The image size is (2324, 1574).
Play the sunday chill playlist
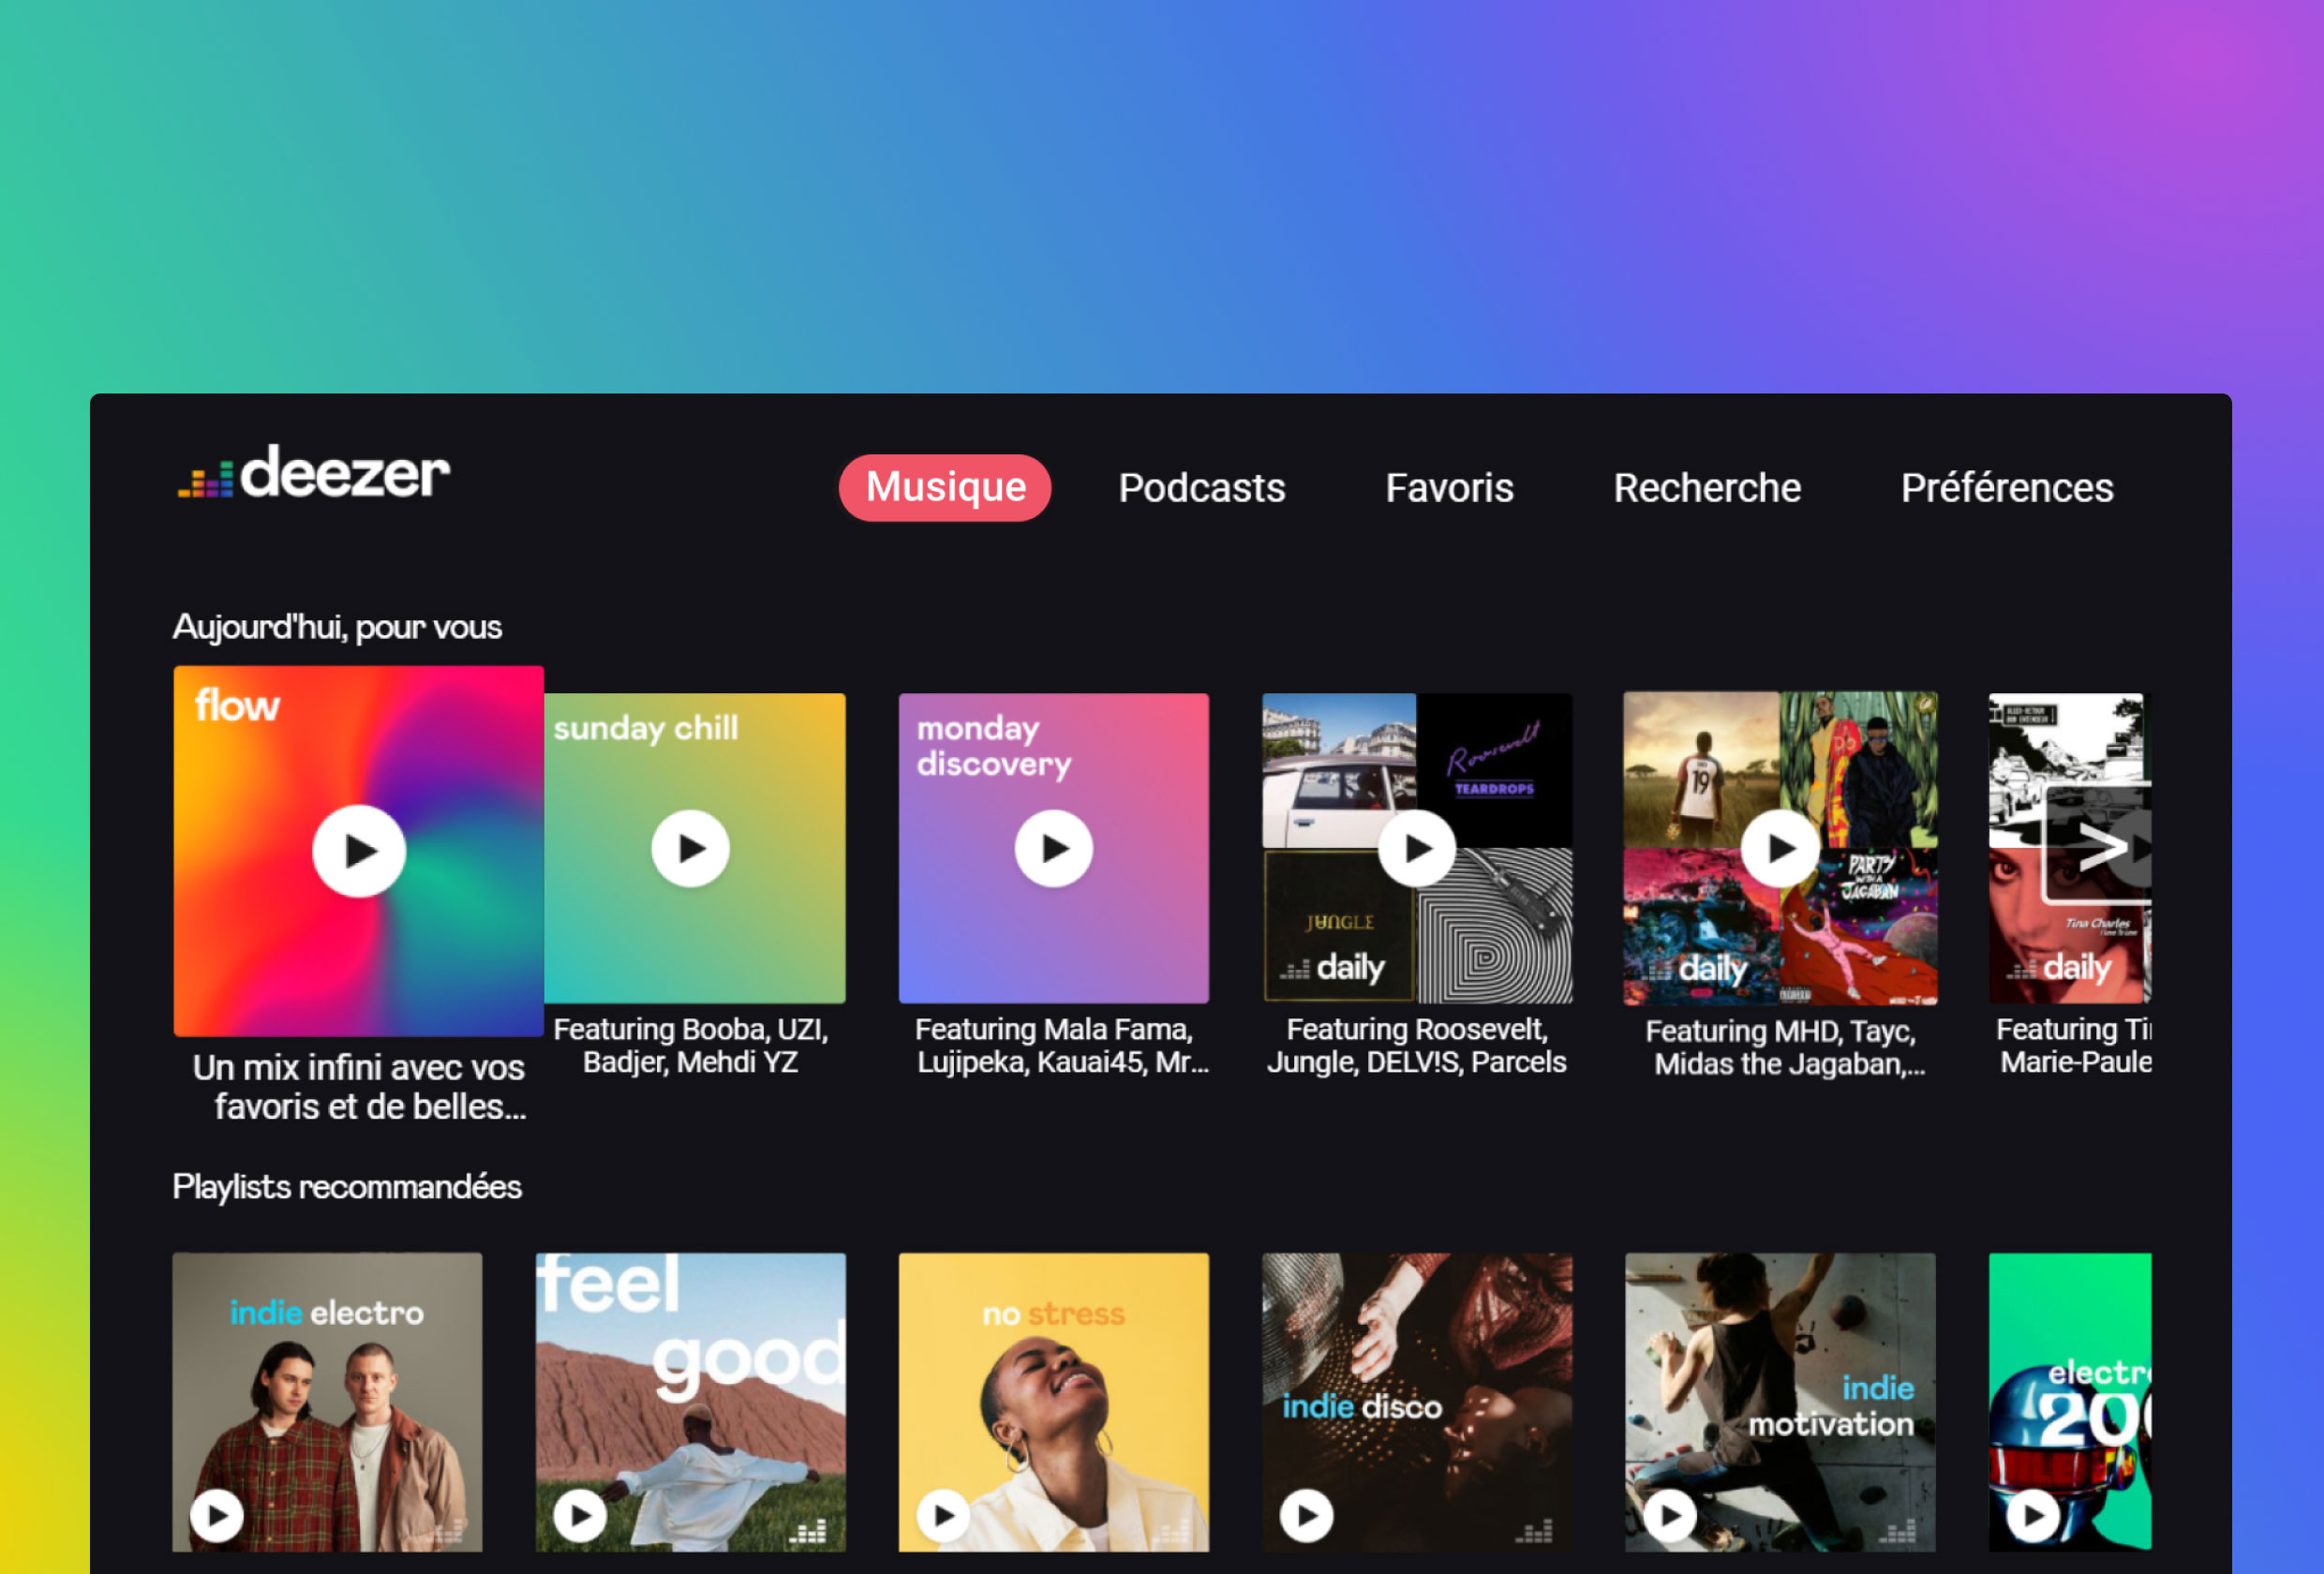coord(690,849)
